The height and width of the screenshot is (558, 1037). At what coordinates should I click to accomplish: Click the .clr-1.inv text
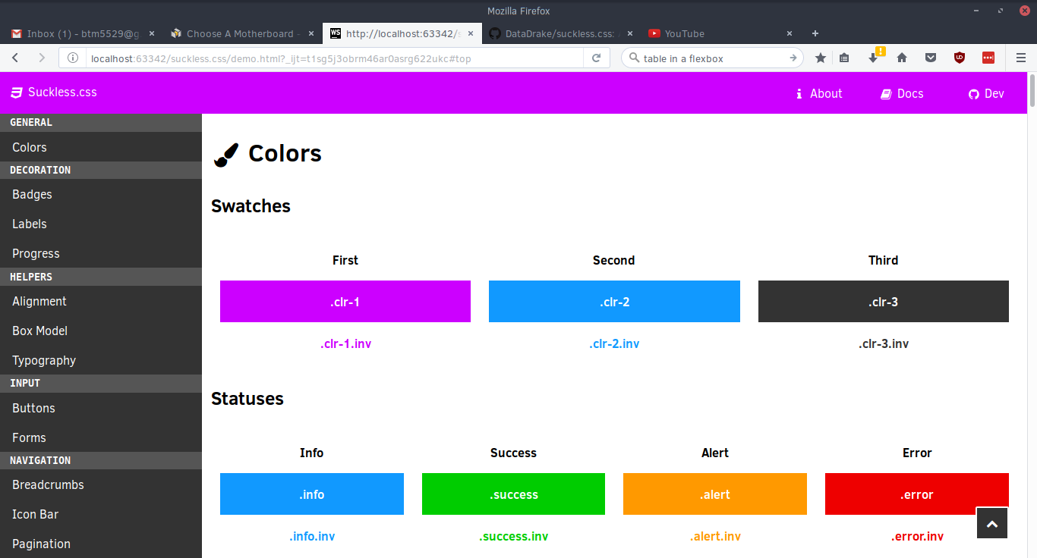pyautogui.click(x=345, y=343)
